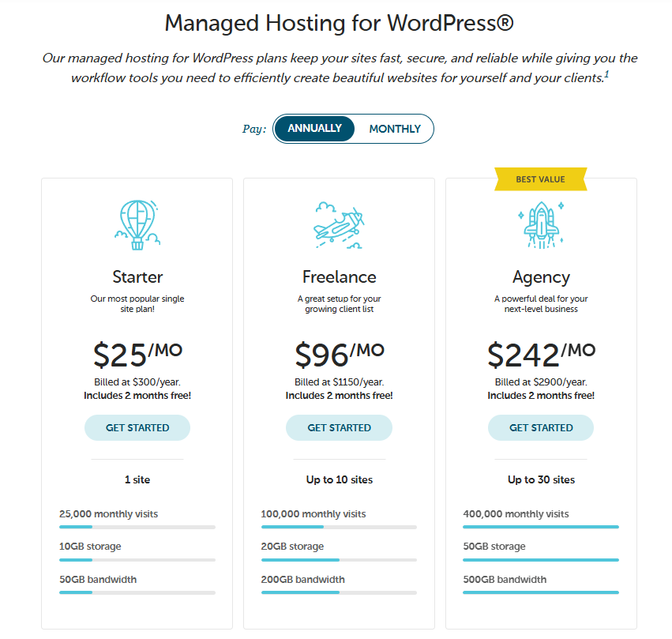
Task: Get started with the Starter plan
Action: tap(137, 428)
